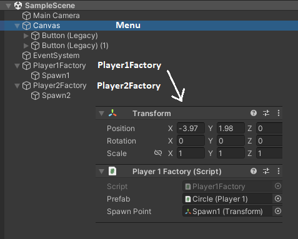Open Player 1 Factory presets sliders icon

pos(266,171)
